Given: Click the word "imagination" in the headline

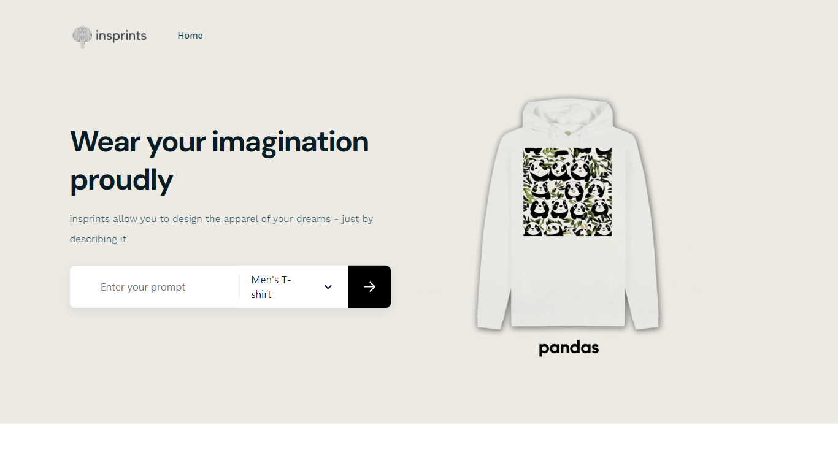Looking at the screenshot, I should (x=290, y=142).
